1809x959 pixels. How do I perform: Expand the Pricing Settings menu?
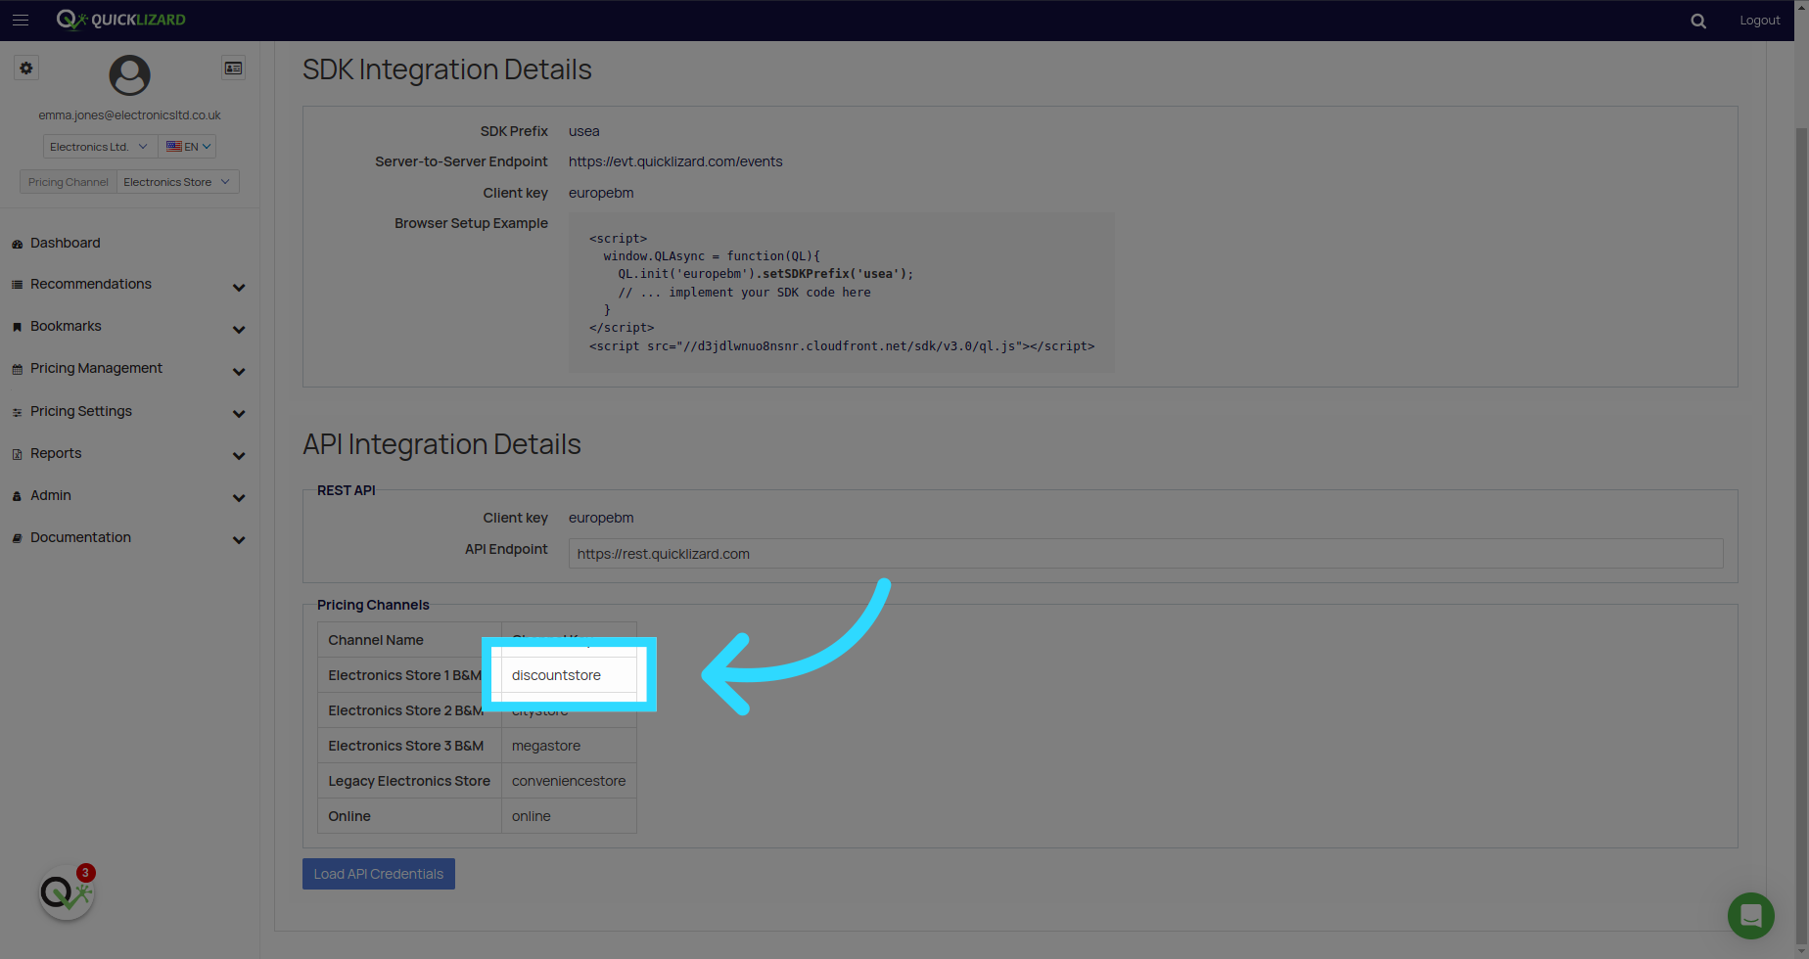pyautogui.click(x=128, y=412)
